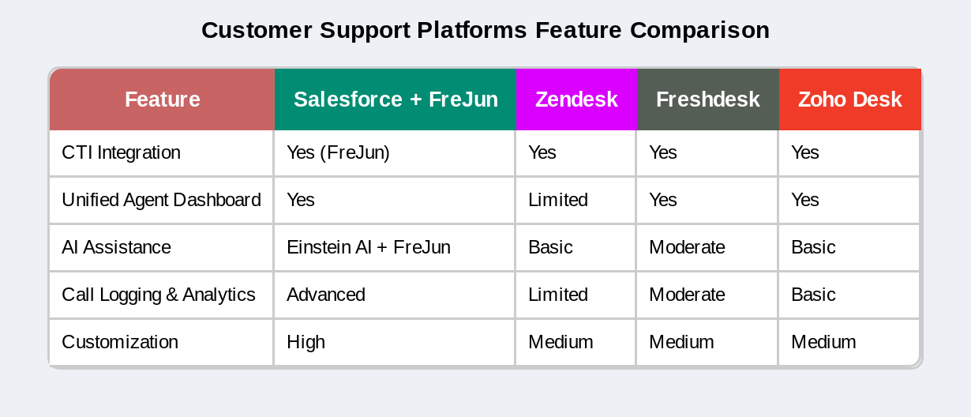
Task: Click the Customer Support Platforms title
Action: tap(485, 30)
